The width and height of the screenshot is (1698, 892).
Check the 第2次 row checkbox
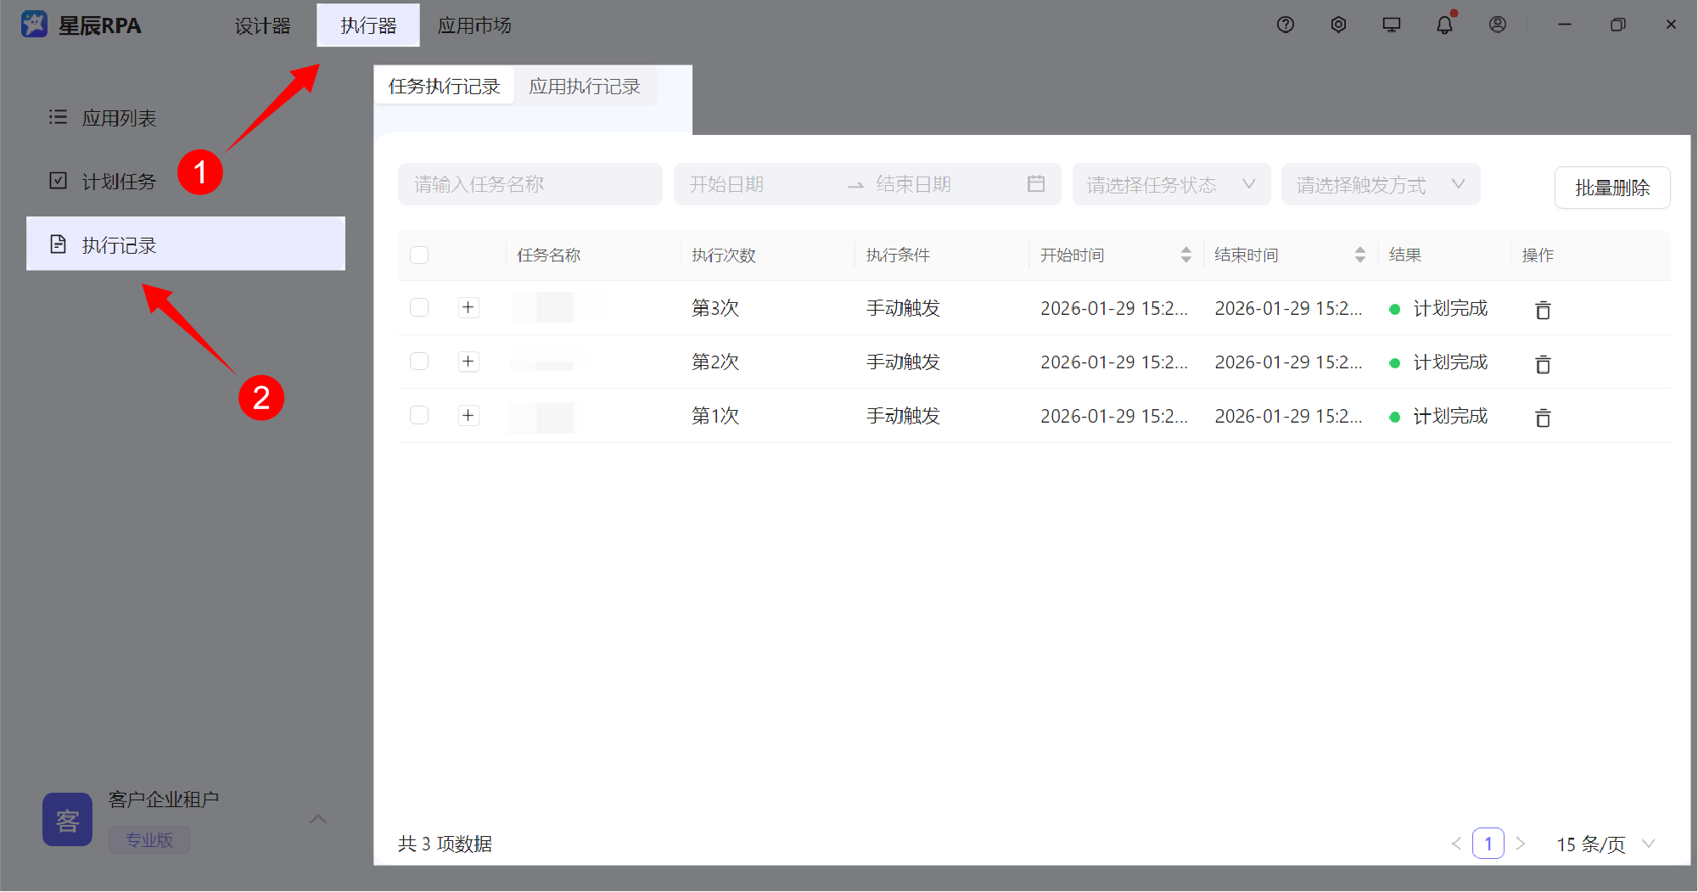(x=419, y=362)
